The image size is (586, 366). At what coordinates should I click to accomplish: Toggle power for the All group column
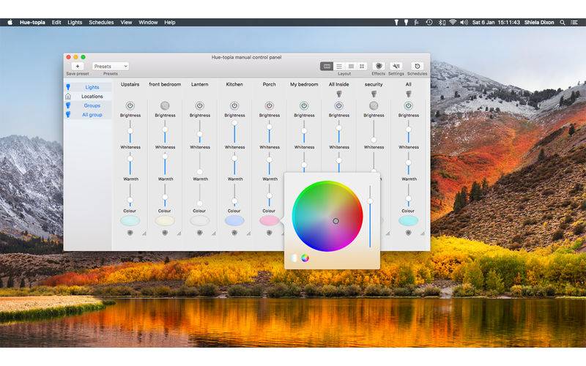[x=409, y=105]
